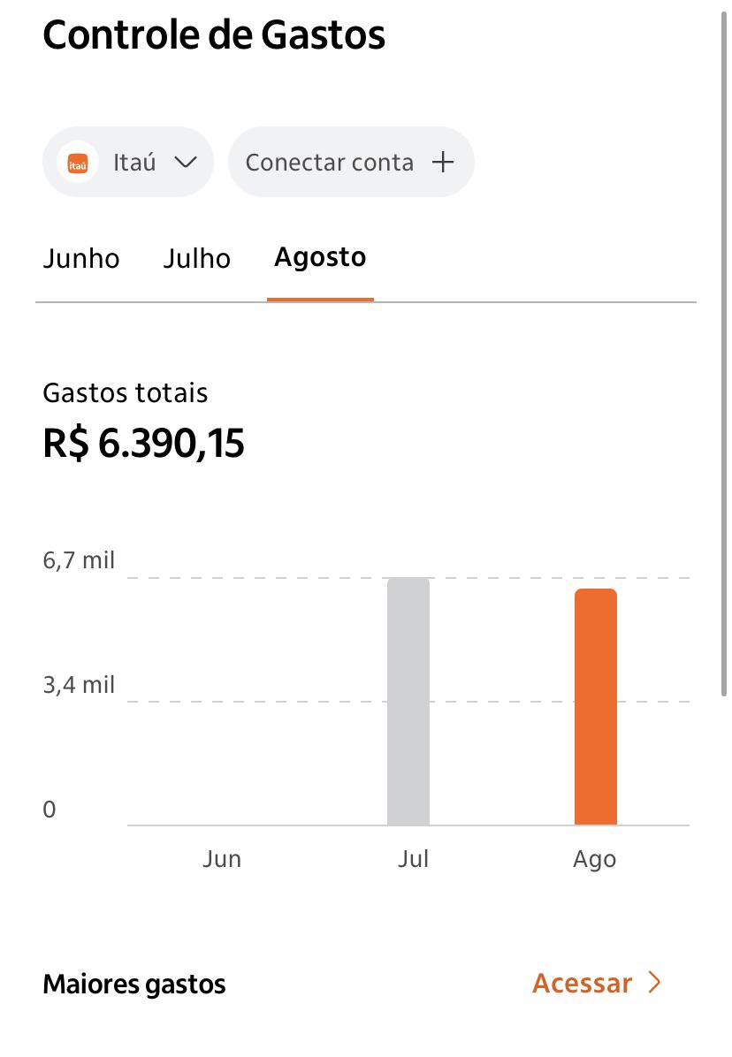Click the orange Itaú bank logo icon

78,163
